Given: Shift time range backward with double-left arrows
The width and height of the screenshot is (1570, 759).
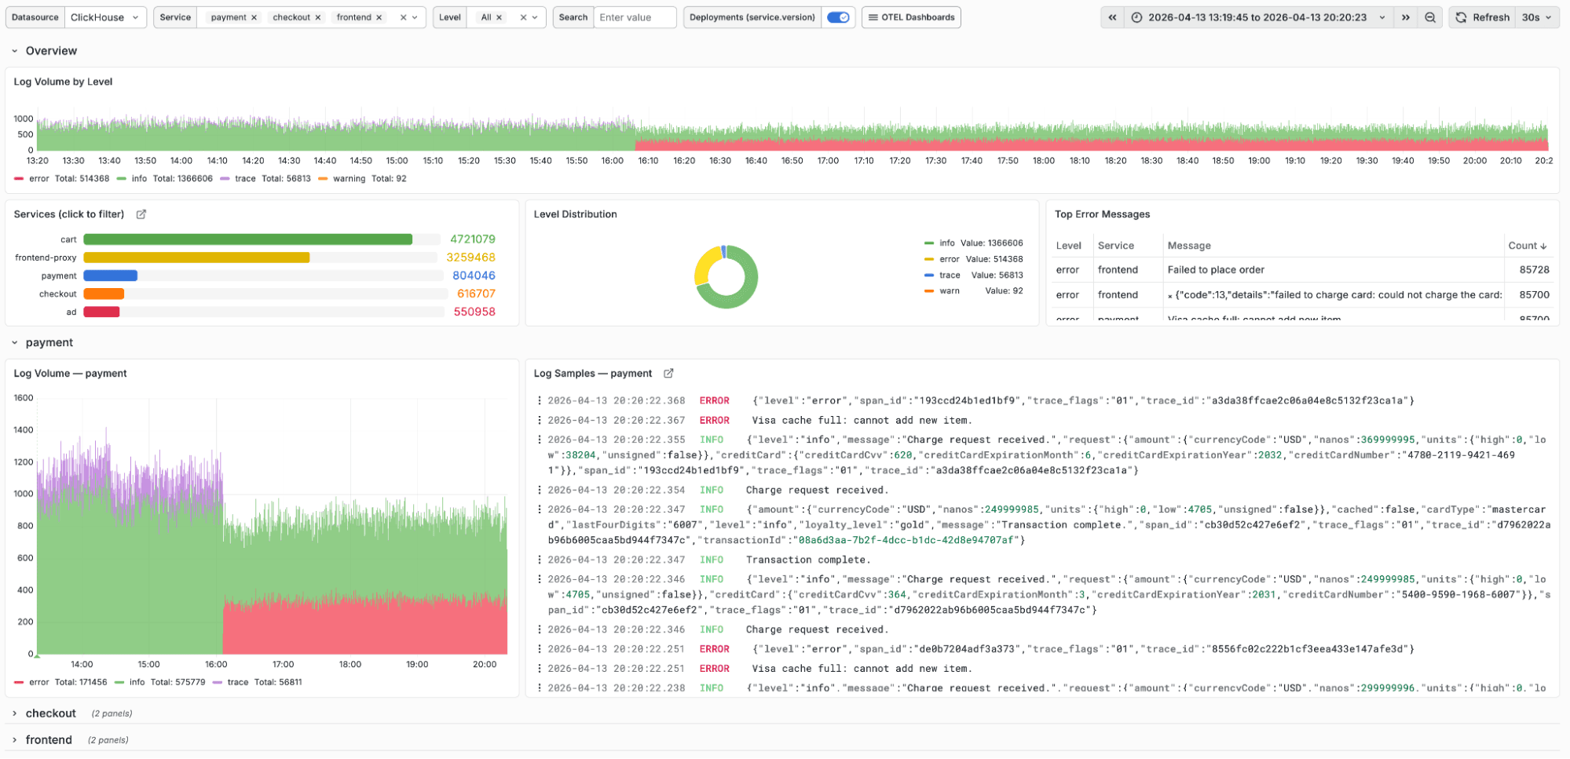Looking at the screenshot, I should (x=1112, y=17).
